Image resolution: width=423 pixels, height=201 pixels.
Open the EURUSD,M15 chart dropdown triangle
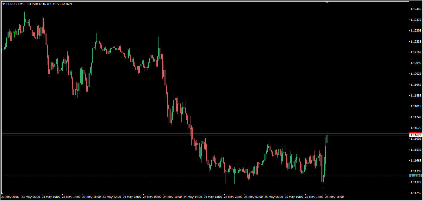pos(3,4)
